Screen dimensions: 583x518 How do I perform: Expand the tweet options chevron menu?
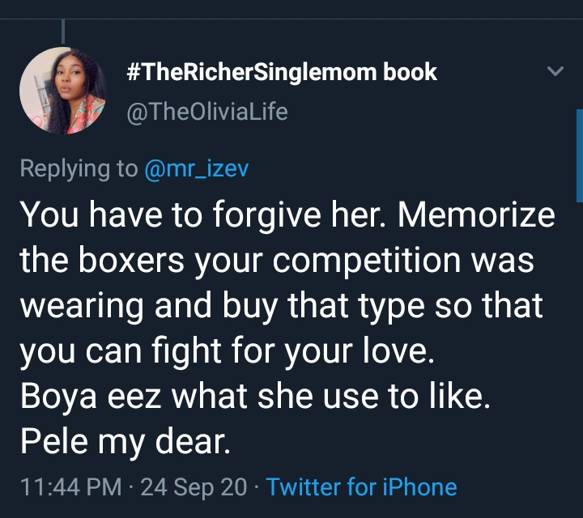(555, 72)
